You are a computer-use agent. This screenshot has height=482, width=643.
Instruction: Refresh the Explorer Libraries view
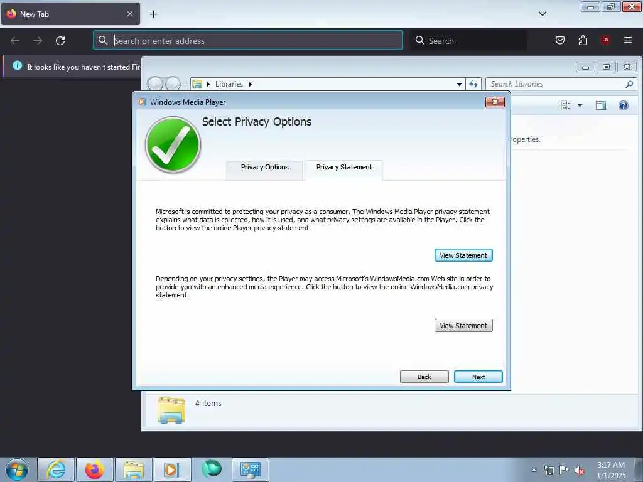click(x=473, y=85)
